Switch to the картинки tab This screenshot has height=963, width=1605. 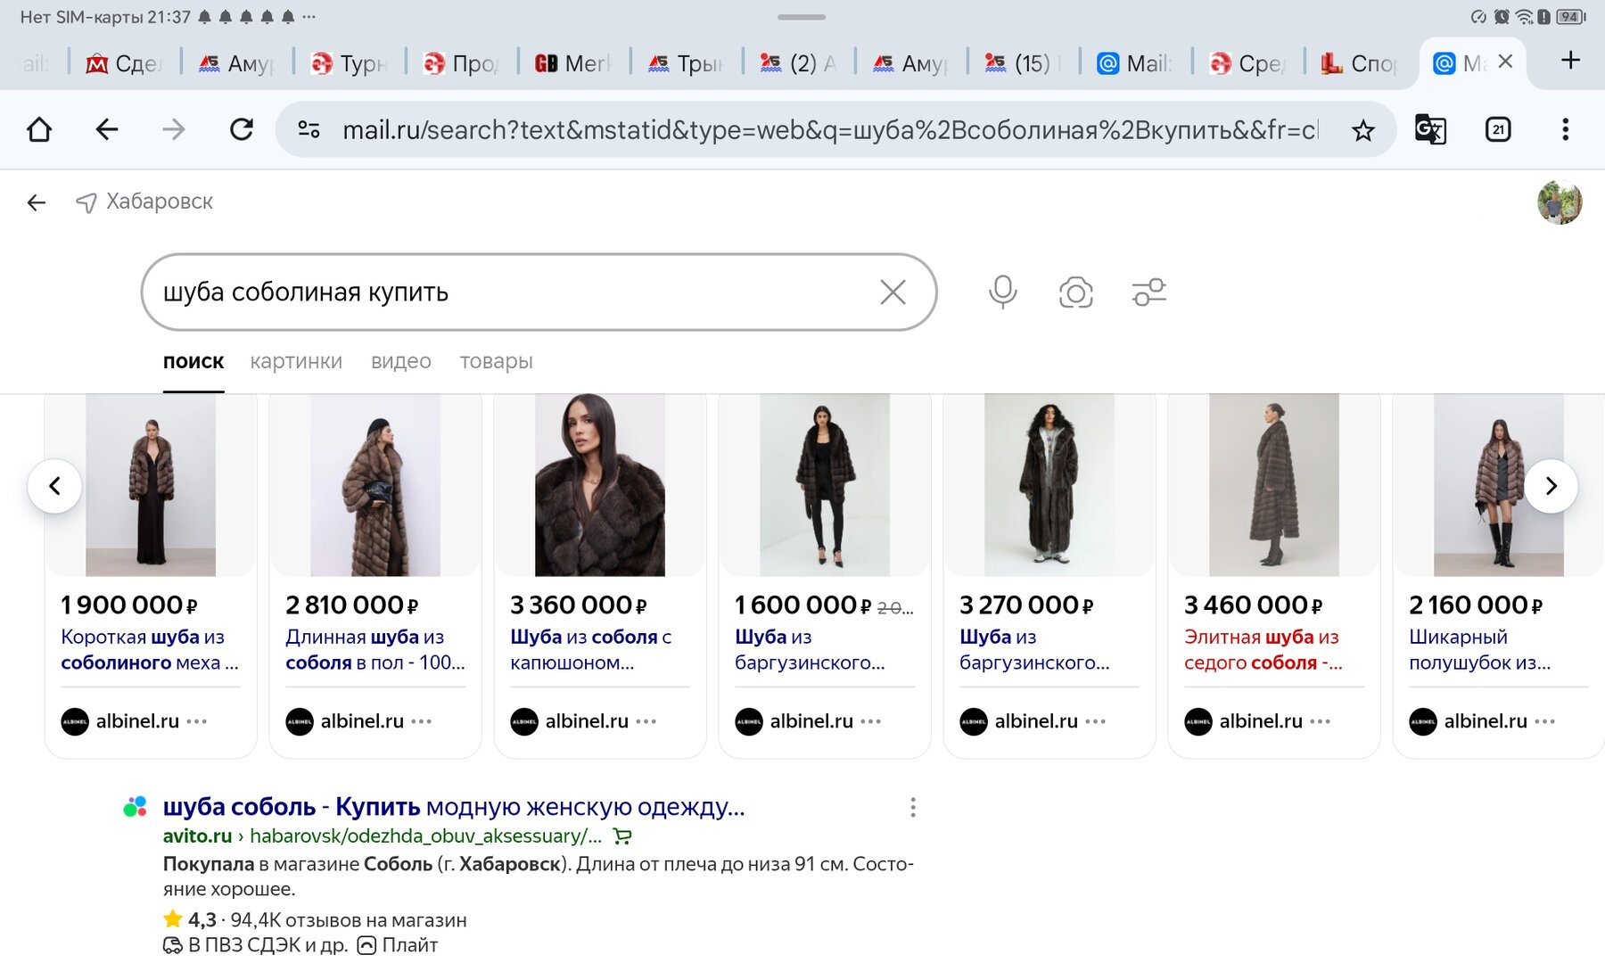coord(296,362)
